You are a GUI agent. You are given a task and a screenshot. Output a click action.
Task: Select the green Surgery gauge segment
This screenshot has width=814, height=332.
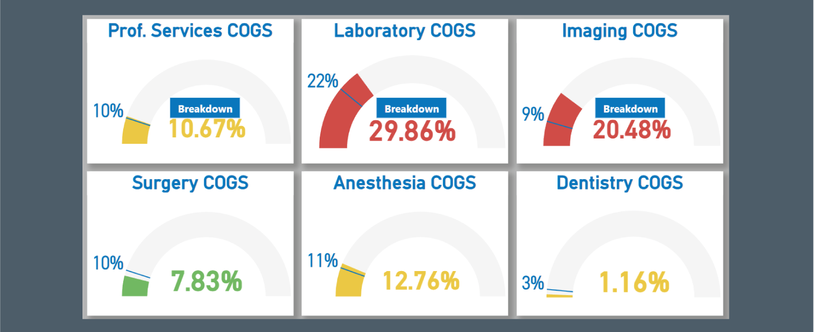click(135, 286)
